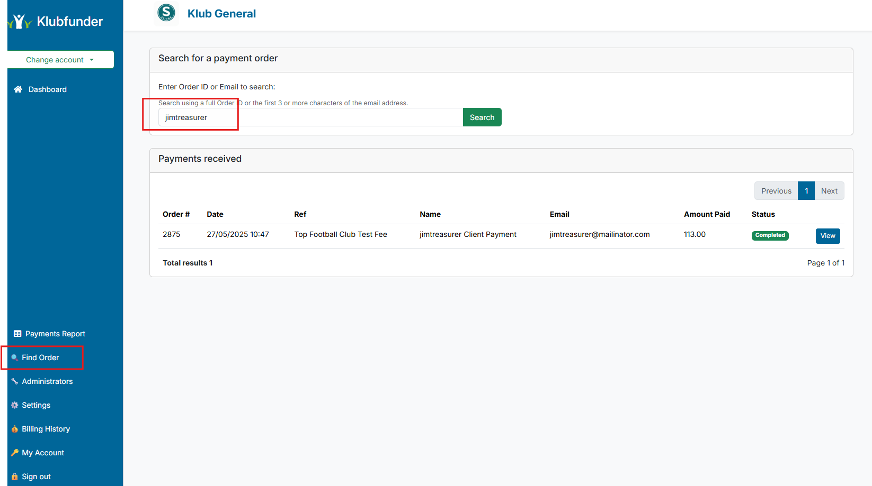
Task: Click the Sign out padlock icon
Action: coord(15,476)
